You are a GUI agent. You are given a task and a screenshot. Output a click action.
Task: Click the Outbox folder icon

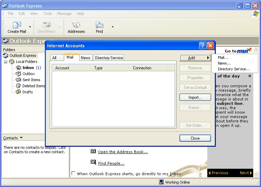[x=18, y=74]
